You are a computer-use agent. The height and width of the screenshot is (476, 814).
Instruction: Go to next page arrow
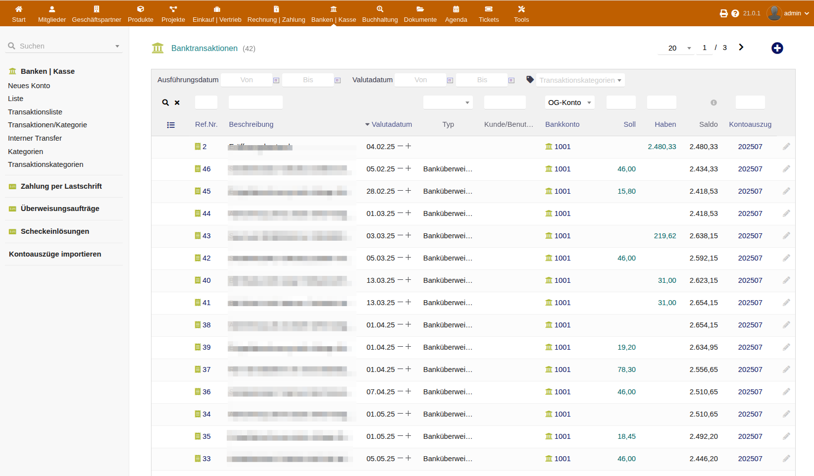click(741, 48)
